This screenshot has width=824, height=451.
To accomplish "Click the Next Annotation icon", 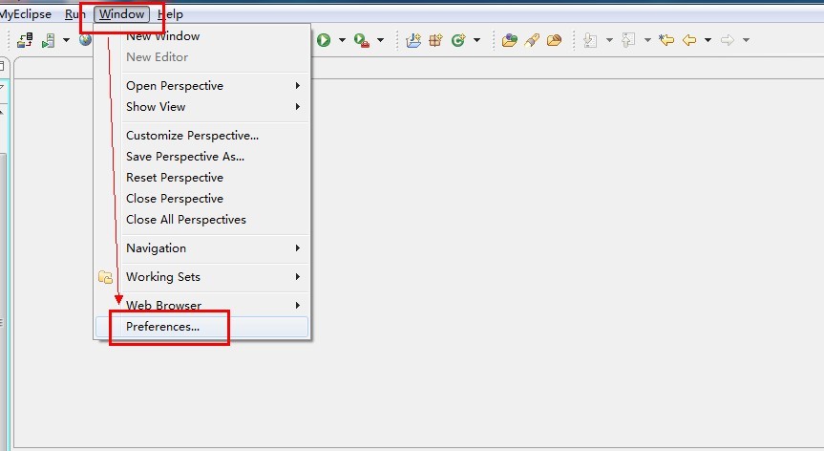I will coord(590,40).
